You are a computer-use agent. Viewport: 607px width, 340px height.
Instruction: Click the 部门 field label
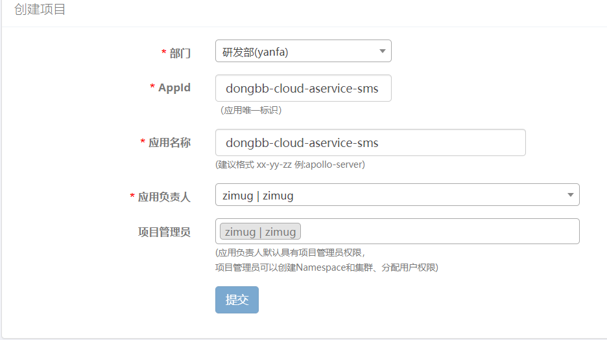(x=180, y=53)
